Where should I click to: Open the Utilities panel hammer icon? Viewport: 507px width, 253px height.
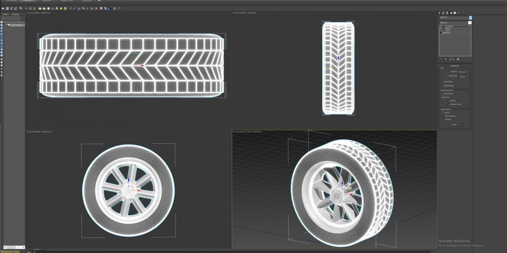(x=459, y=13)
